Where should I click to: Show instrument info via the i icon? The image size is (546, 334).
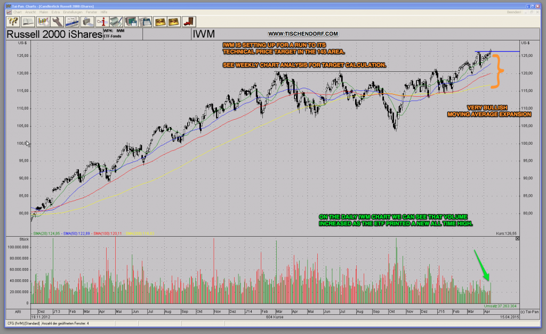[x=103, y=21]
